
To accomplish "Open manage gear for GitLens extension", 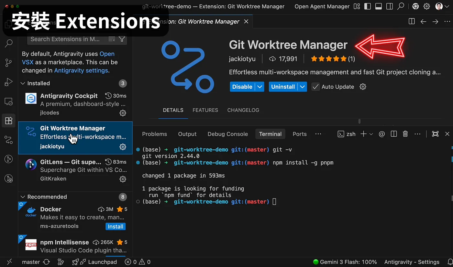I will point(123,179).
